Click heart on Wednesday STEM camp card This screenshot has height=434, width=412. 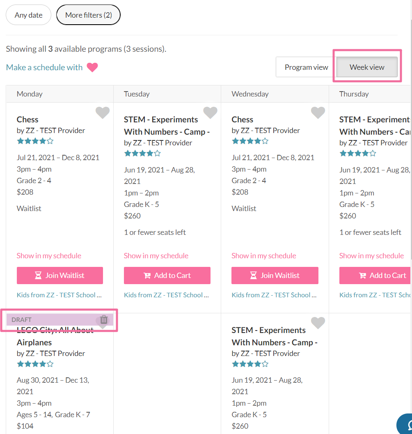click(318, 323)
